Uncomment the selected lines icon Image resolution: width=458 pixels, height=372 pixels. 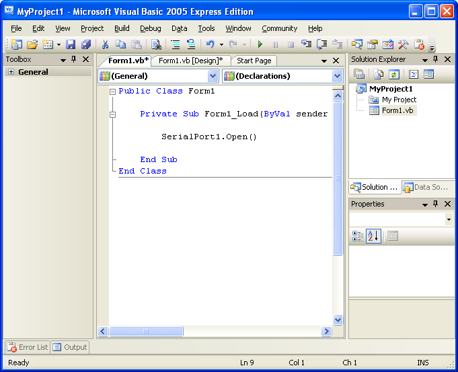[x=191, y=44]
